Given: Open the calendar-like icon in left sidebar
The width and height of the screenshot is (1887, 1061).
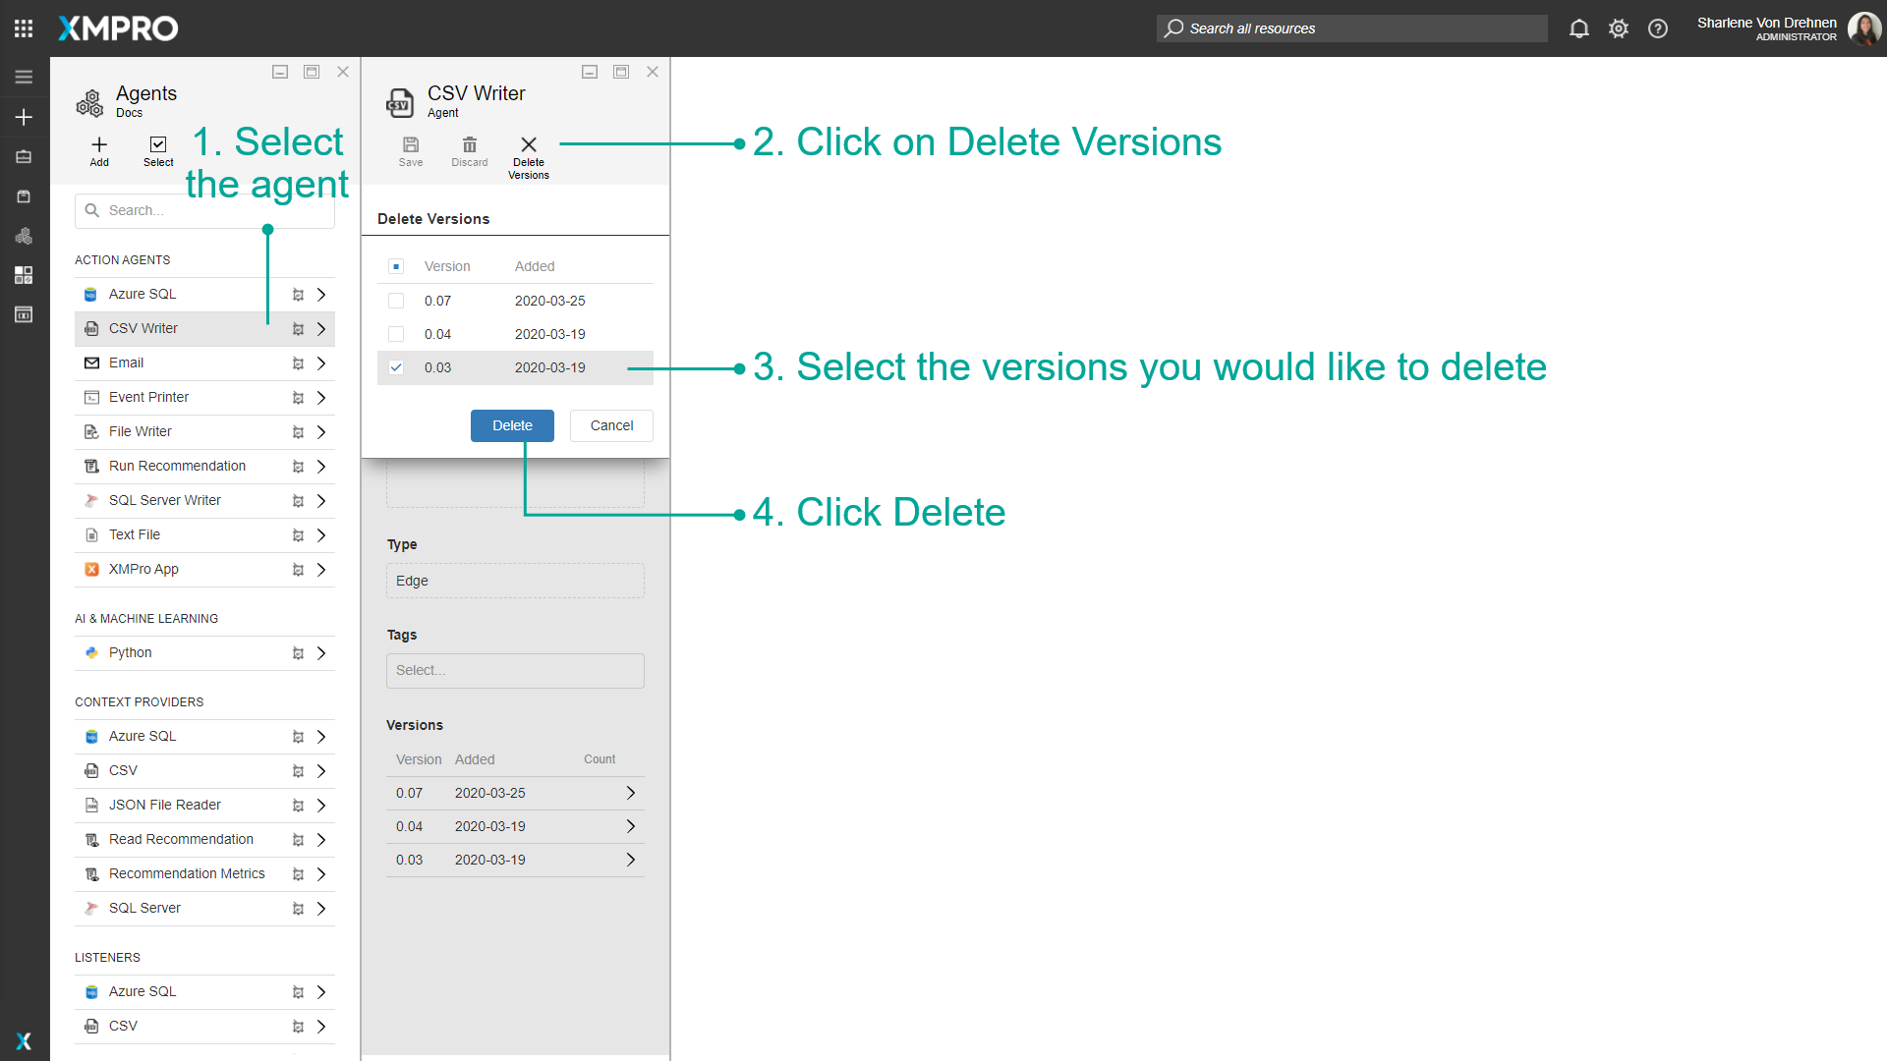Looking at the screenshot, I should click(24, 196).
